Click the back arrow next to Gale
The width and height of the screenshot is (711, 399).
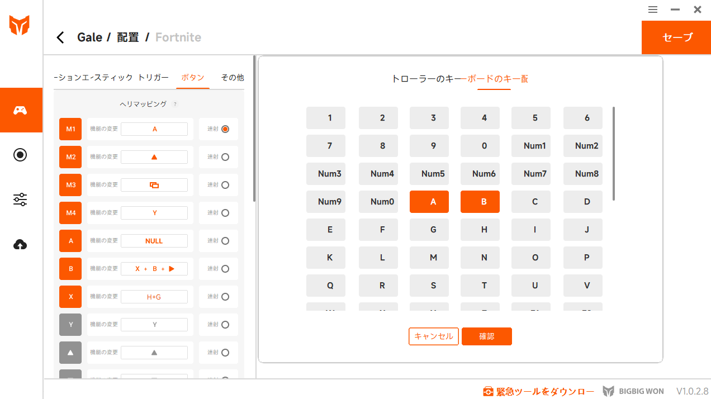coord(60,37)
